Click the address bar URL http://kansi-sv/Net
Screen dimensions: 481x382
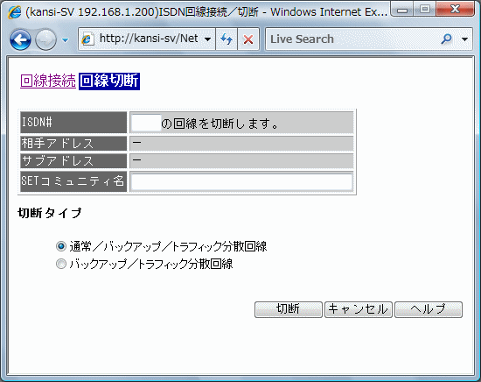149,39
